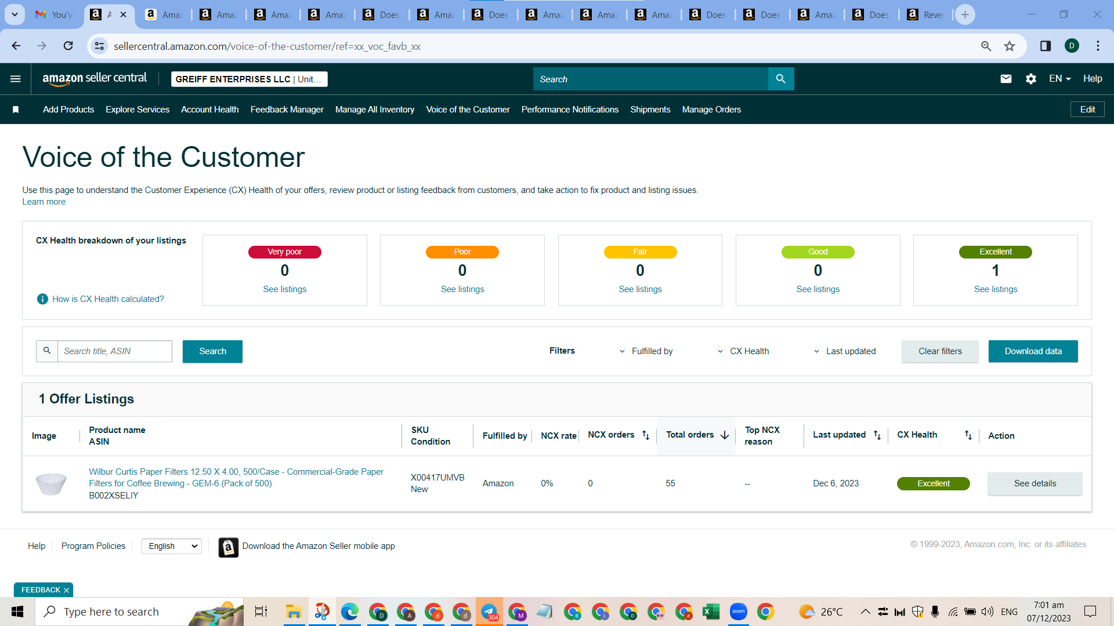Click the Help link in the top header
The height and width of the screenshot is (626, 1114).
(x=1093, y=79)
